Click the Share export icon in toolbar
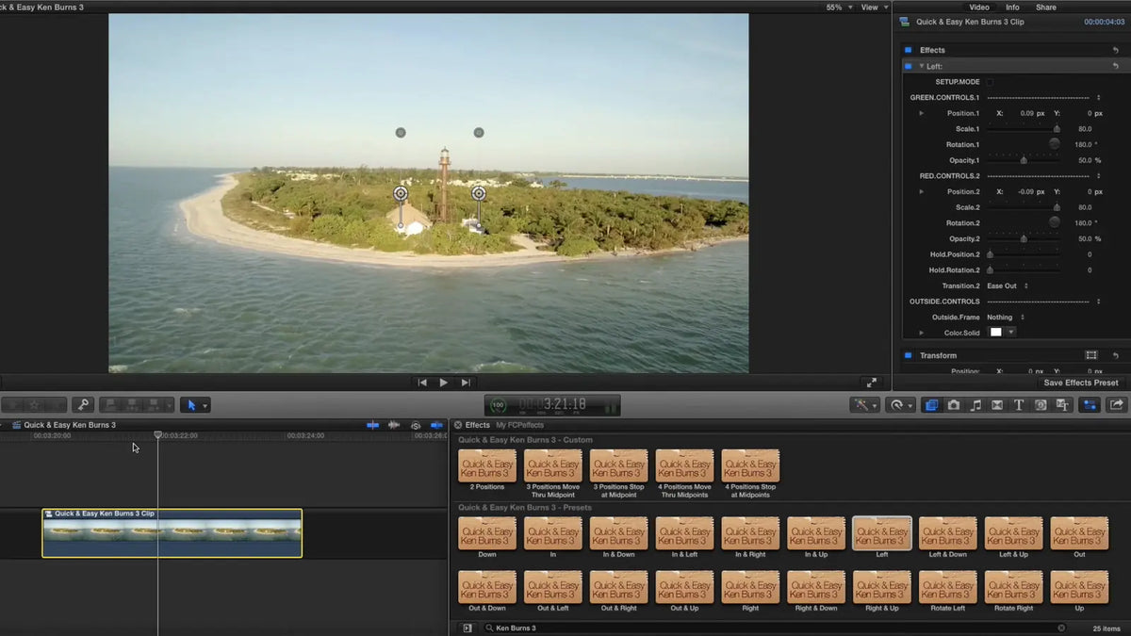 pyautogui.click(x=1117, y=405)
